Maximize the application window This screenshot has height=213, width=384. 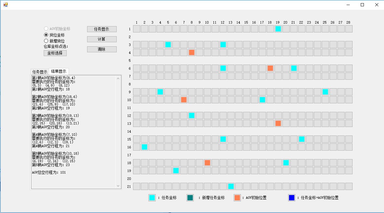click(362, 5)
